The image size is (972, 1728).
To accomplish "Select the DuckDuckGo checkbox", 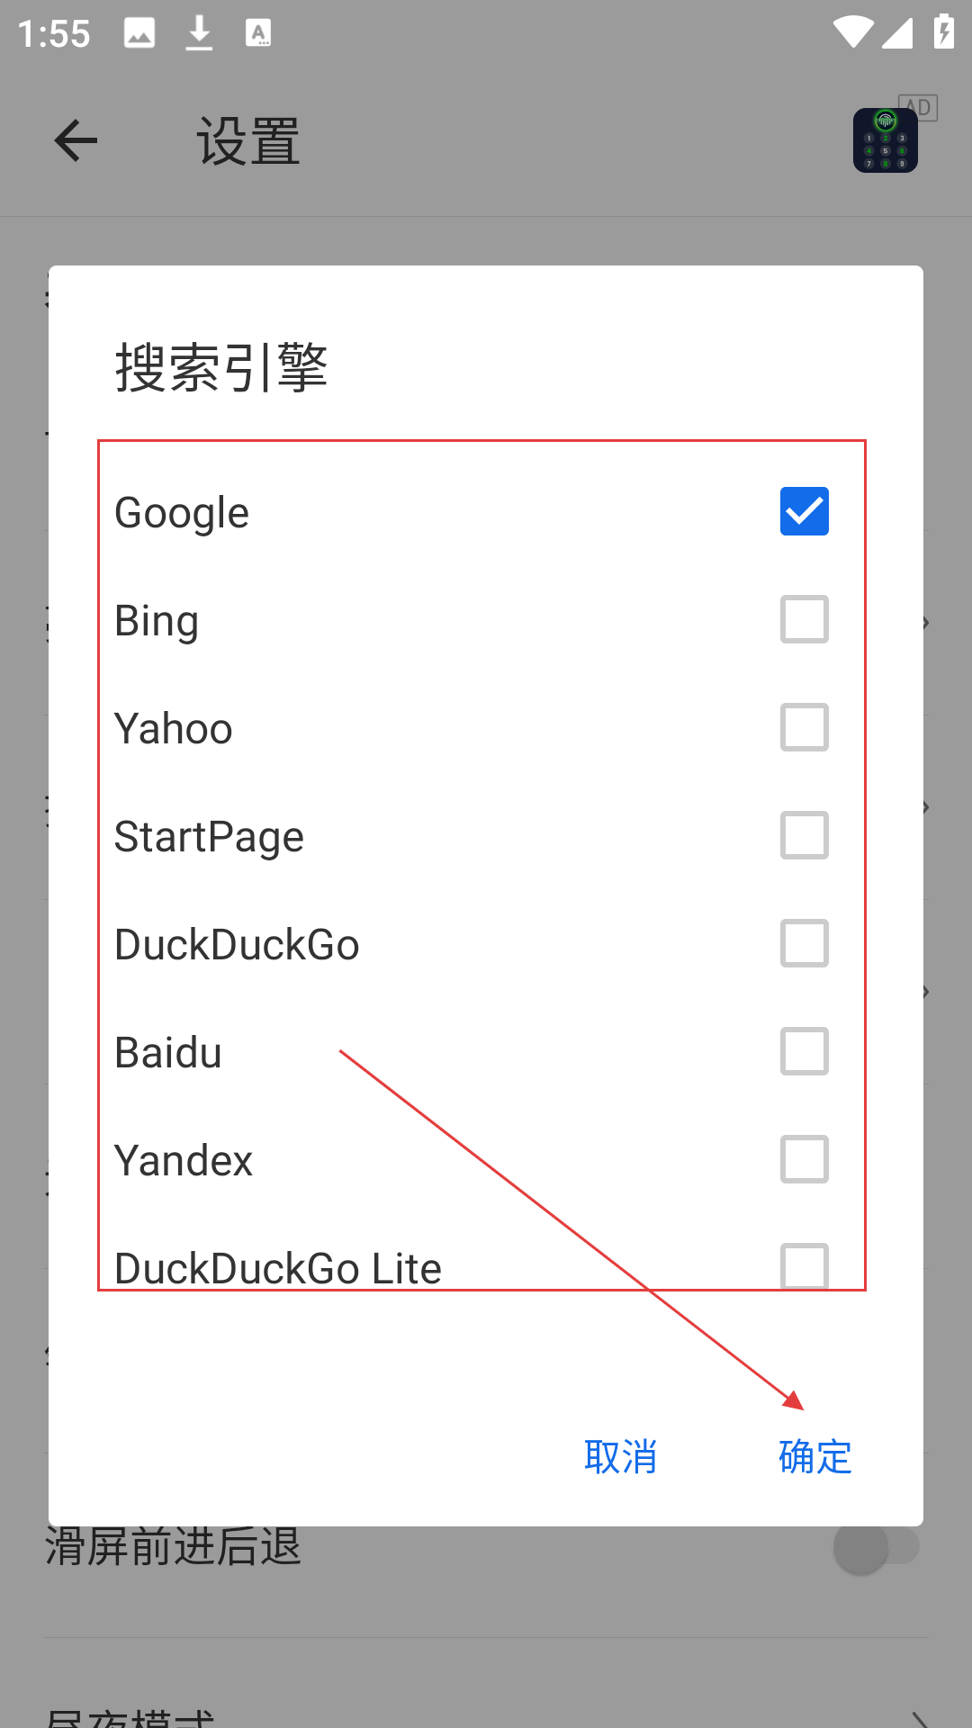I will pyautogui.click(x=805, y=943).
